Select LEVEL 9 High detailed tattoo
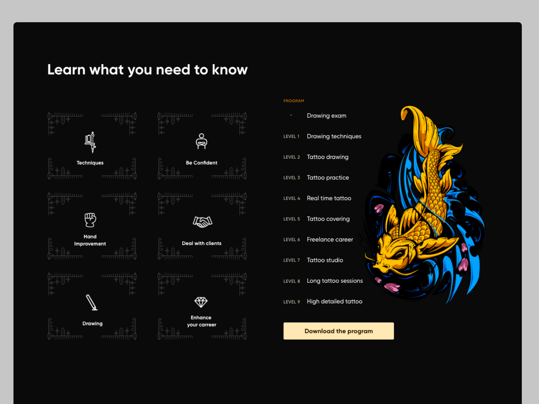The image size is (539, 404). 334,302
